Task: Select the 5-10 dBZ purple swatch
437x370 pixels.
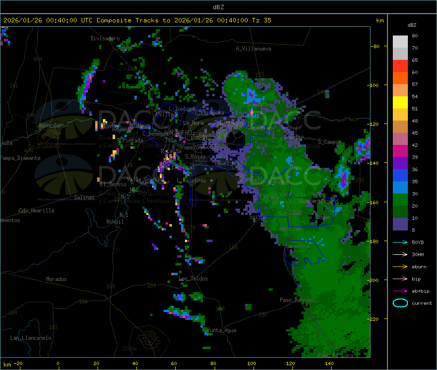Action: pos(400,224)
